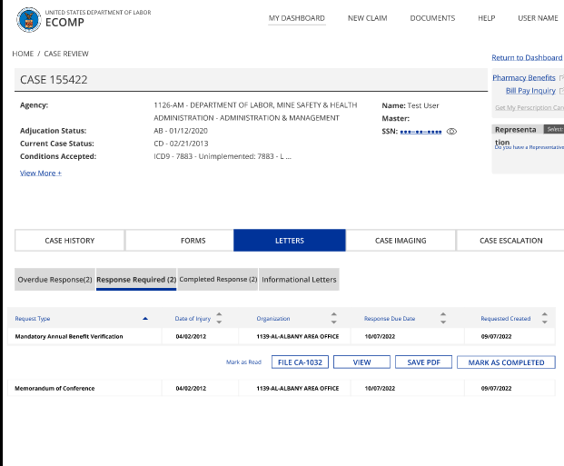
Task: Follow the Return to Dashboard link
Action: 527,57
